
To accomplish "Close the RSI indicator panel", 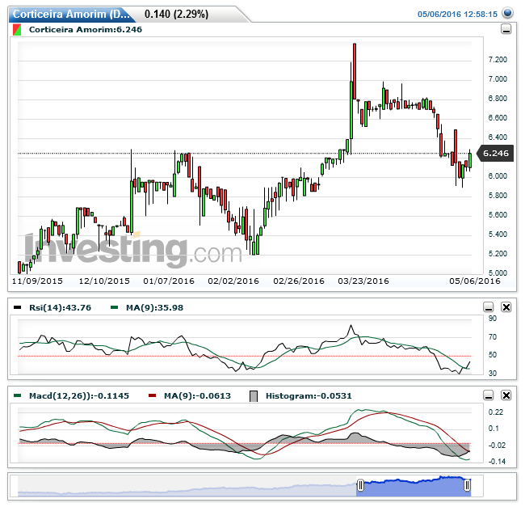I will (506, 306).
